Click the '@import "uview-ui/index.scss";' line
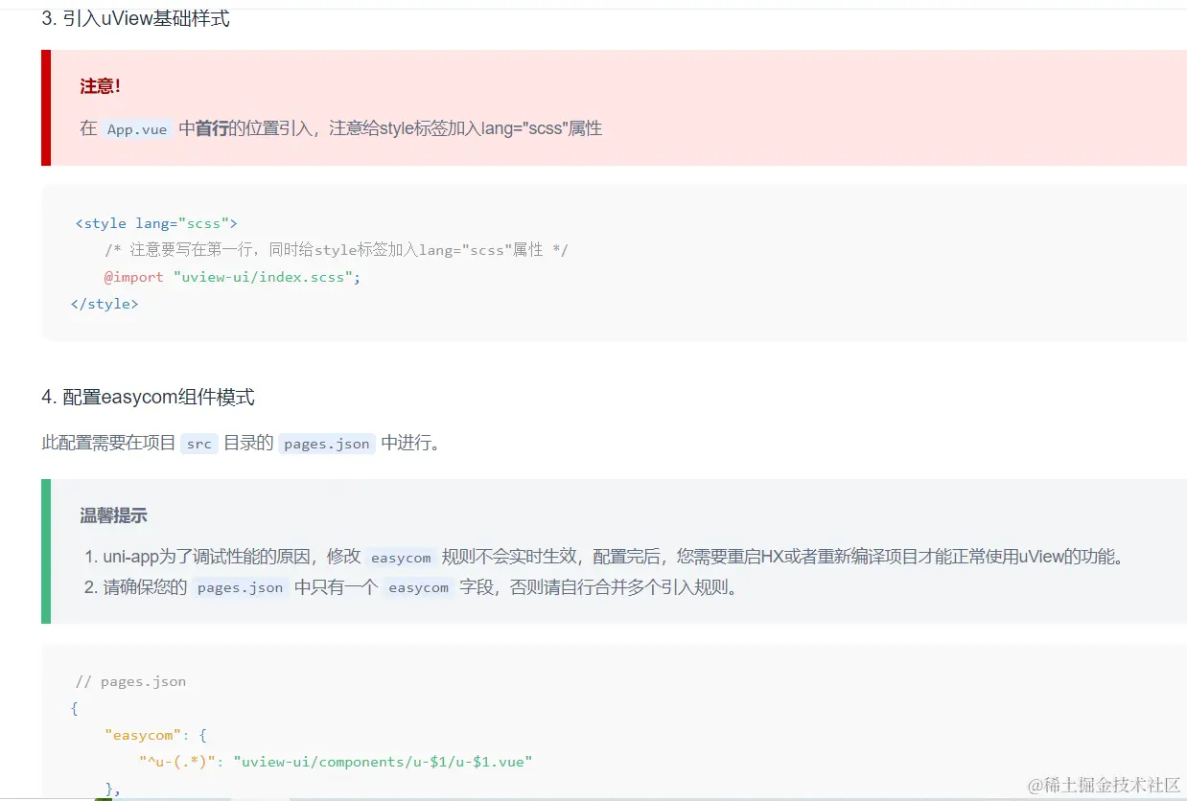The width and height of the screenshot is (1187, 801). point(232,277)
